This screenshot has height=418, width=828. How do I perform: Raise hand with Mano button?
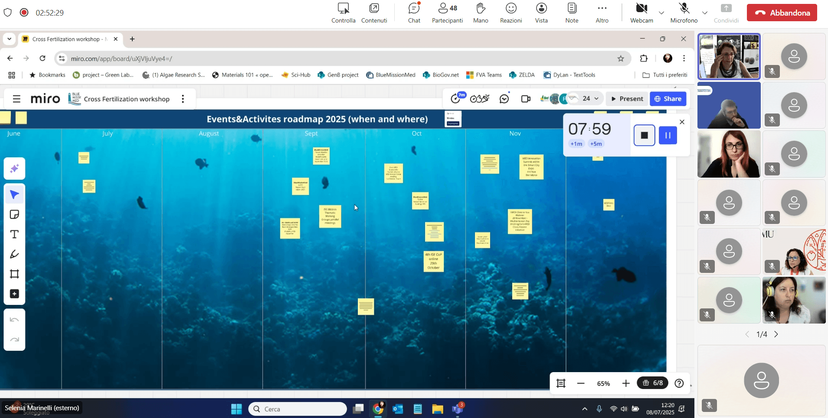pyautogui.click(x=481, y=13)
